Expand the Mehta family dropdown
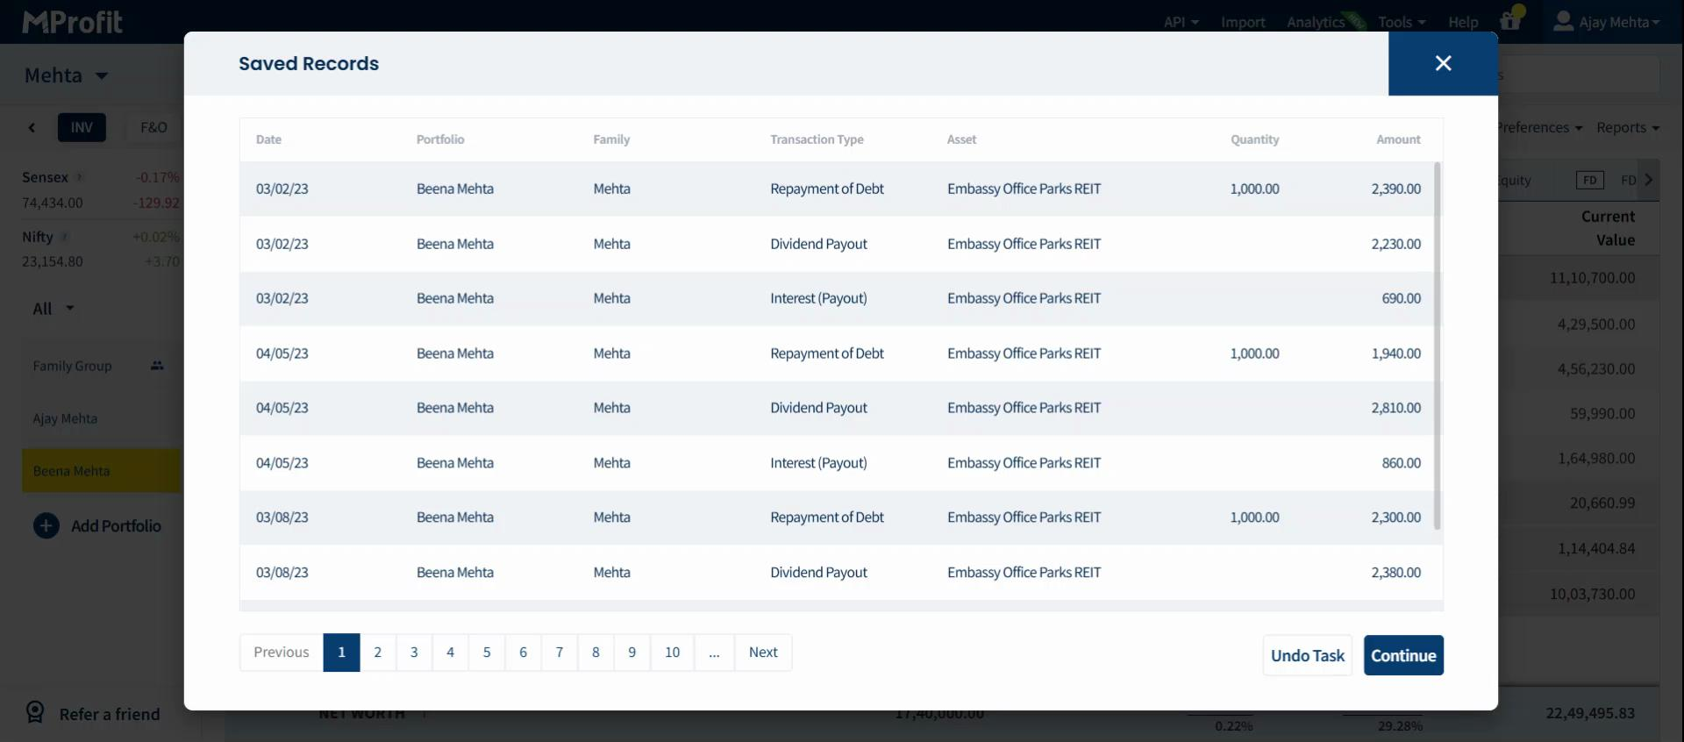The height and width of the screenshot is (742, 1684). pyautogui.click(x=67, y=75)
